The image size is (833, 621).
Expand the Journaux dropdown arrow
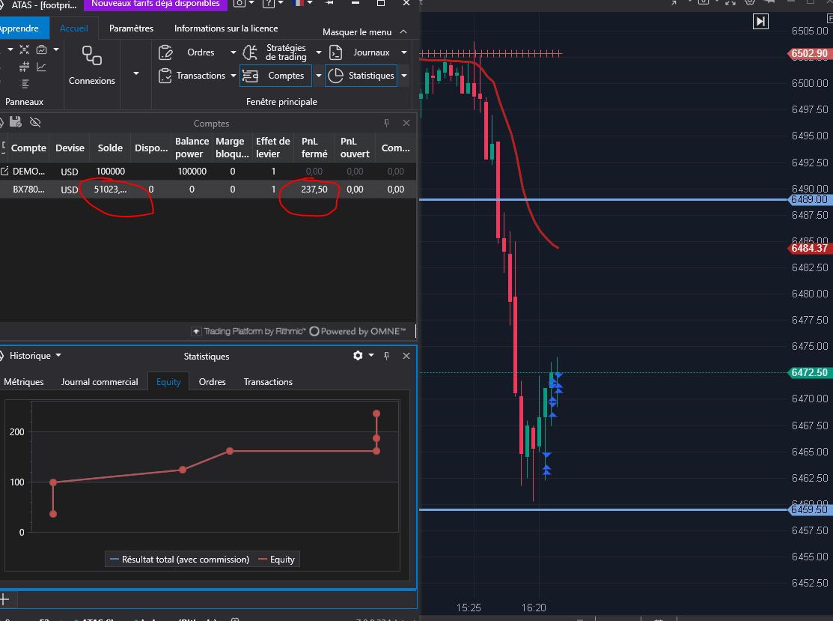[404, 52]
